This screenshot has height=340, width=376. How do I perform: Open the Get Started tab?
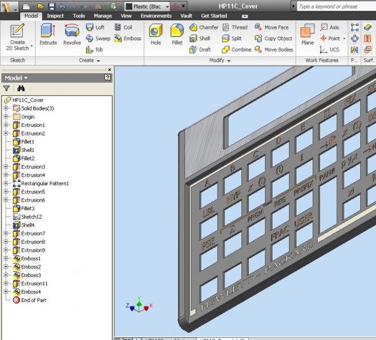[x=214, y=16]
